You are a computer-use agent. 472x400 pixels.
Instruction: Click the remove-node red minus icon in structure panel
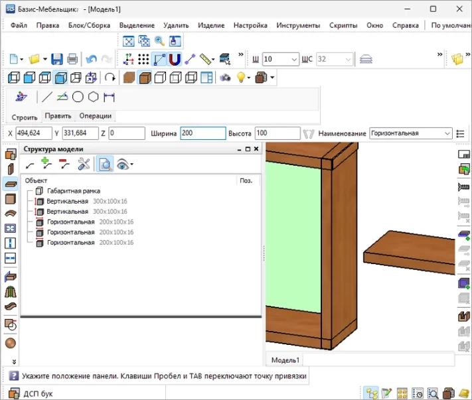click(x=64, y=164)
